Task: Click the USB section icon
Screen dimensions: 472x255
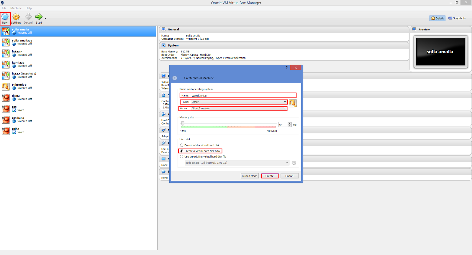Action: pos(163,143)
